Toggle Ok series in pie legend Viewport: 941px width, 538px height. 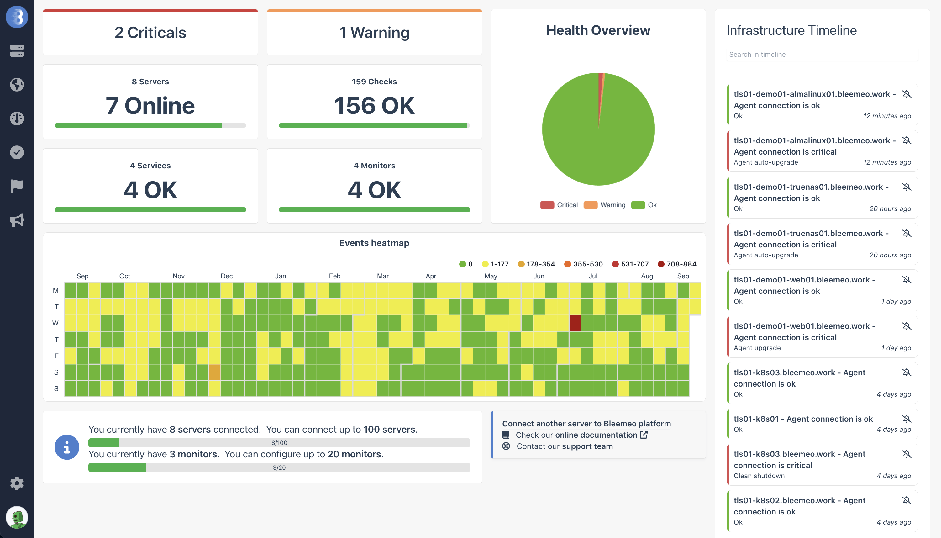644,205
